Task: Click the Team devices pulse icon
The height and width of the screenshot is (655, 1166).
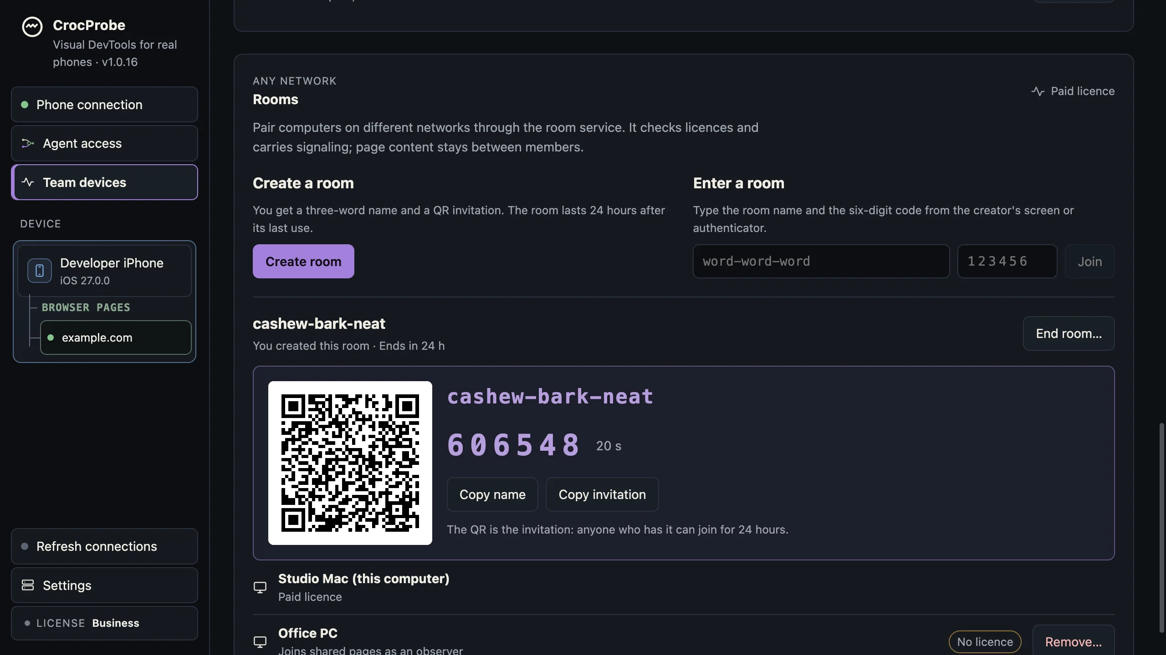Action: point(28,182)
